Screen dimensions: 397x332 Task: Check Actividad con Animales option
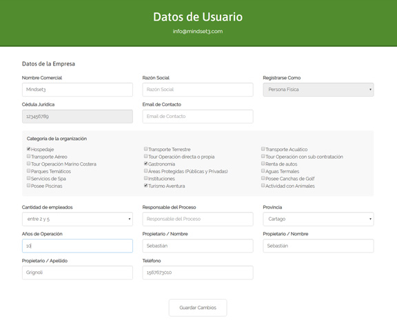(x=263, y=186)
